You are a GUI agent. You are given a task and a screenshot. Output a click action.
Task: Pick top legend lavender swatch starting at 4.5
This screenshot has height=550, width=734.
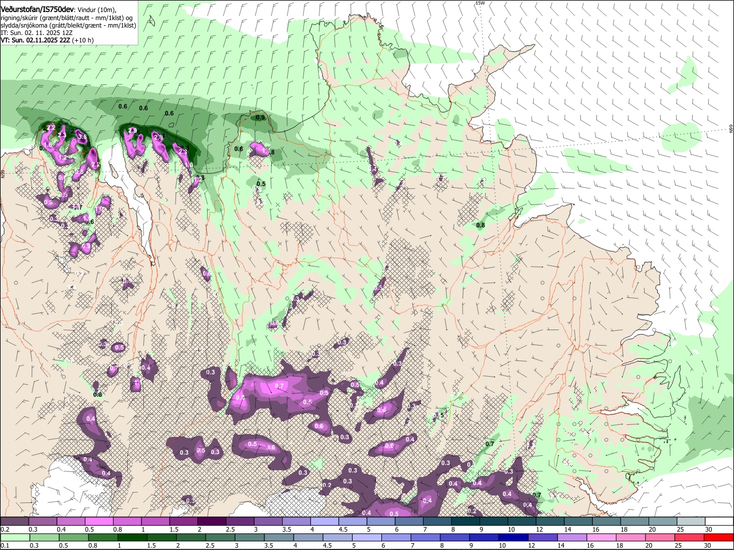[353, 521]
